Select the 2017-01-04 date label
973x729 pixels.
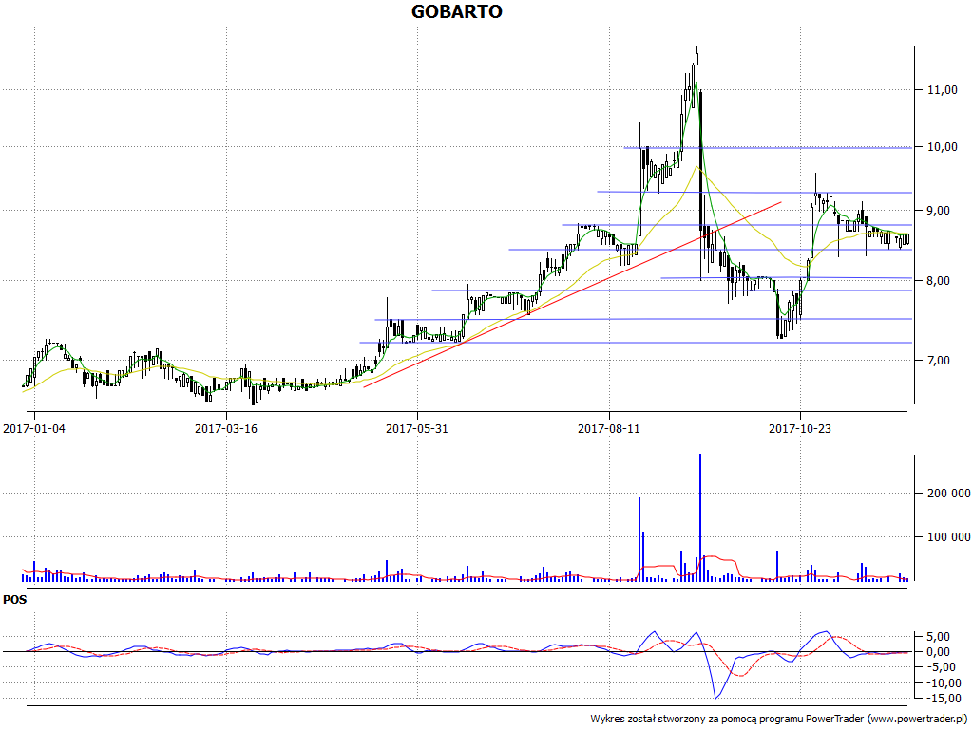point(33,428)
